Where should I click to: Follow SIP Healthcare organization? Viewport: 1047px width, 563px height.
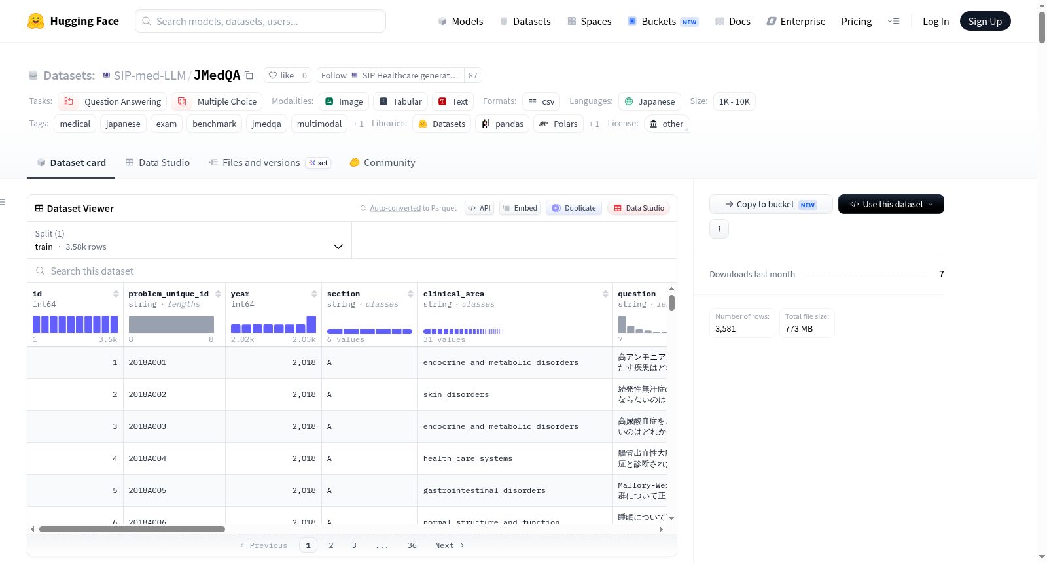pos(391,75)
